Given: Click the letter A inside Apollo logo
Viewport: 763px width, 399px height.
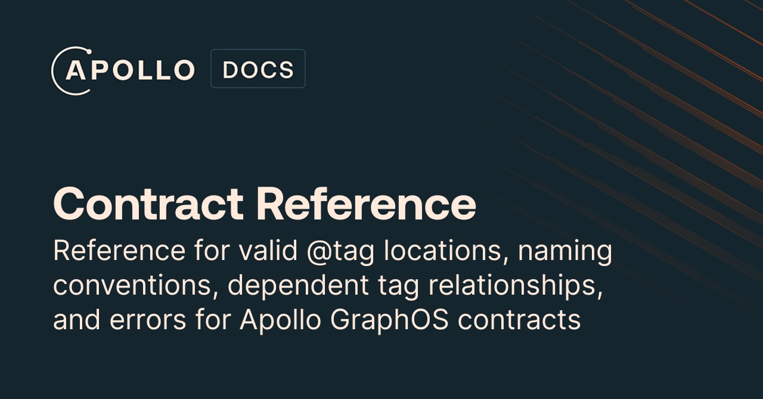Looking at the screenshot, I should pyautogui.click(x=75, y=70).
